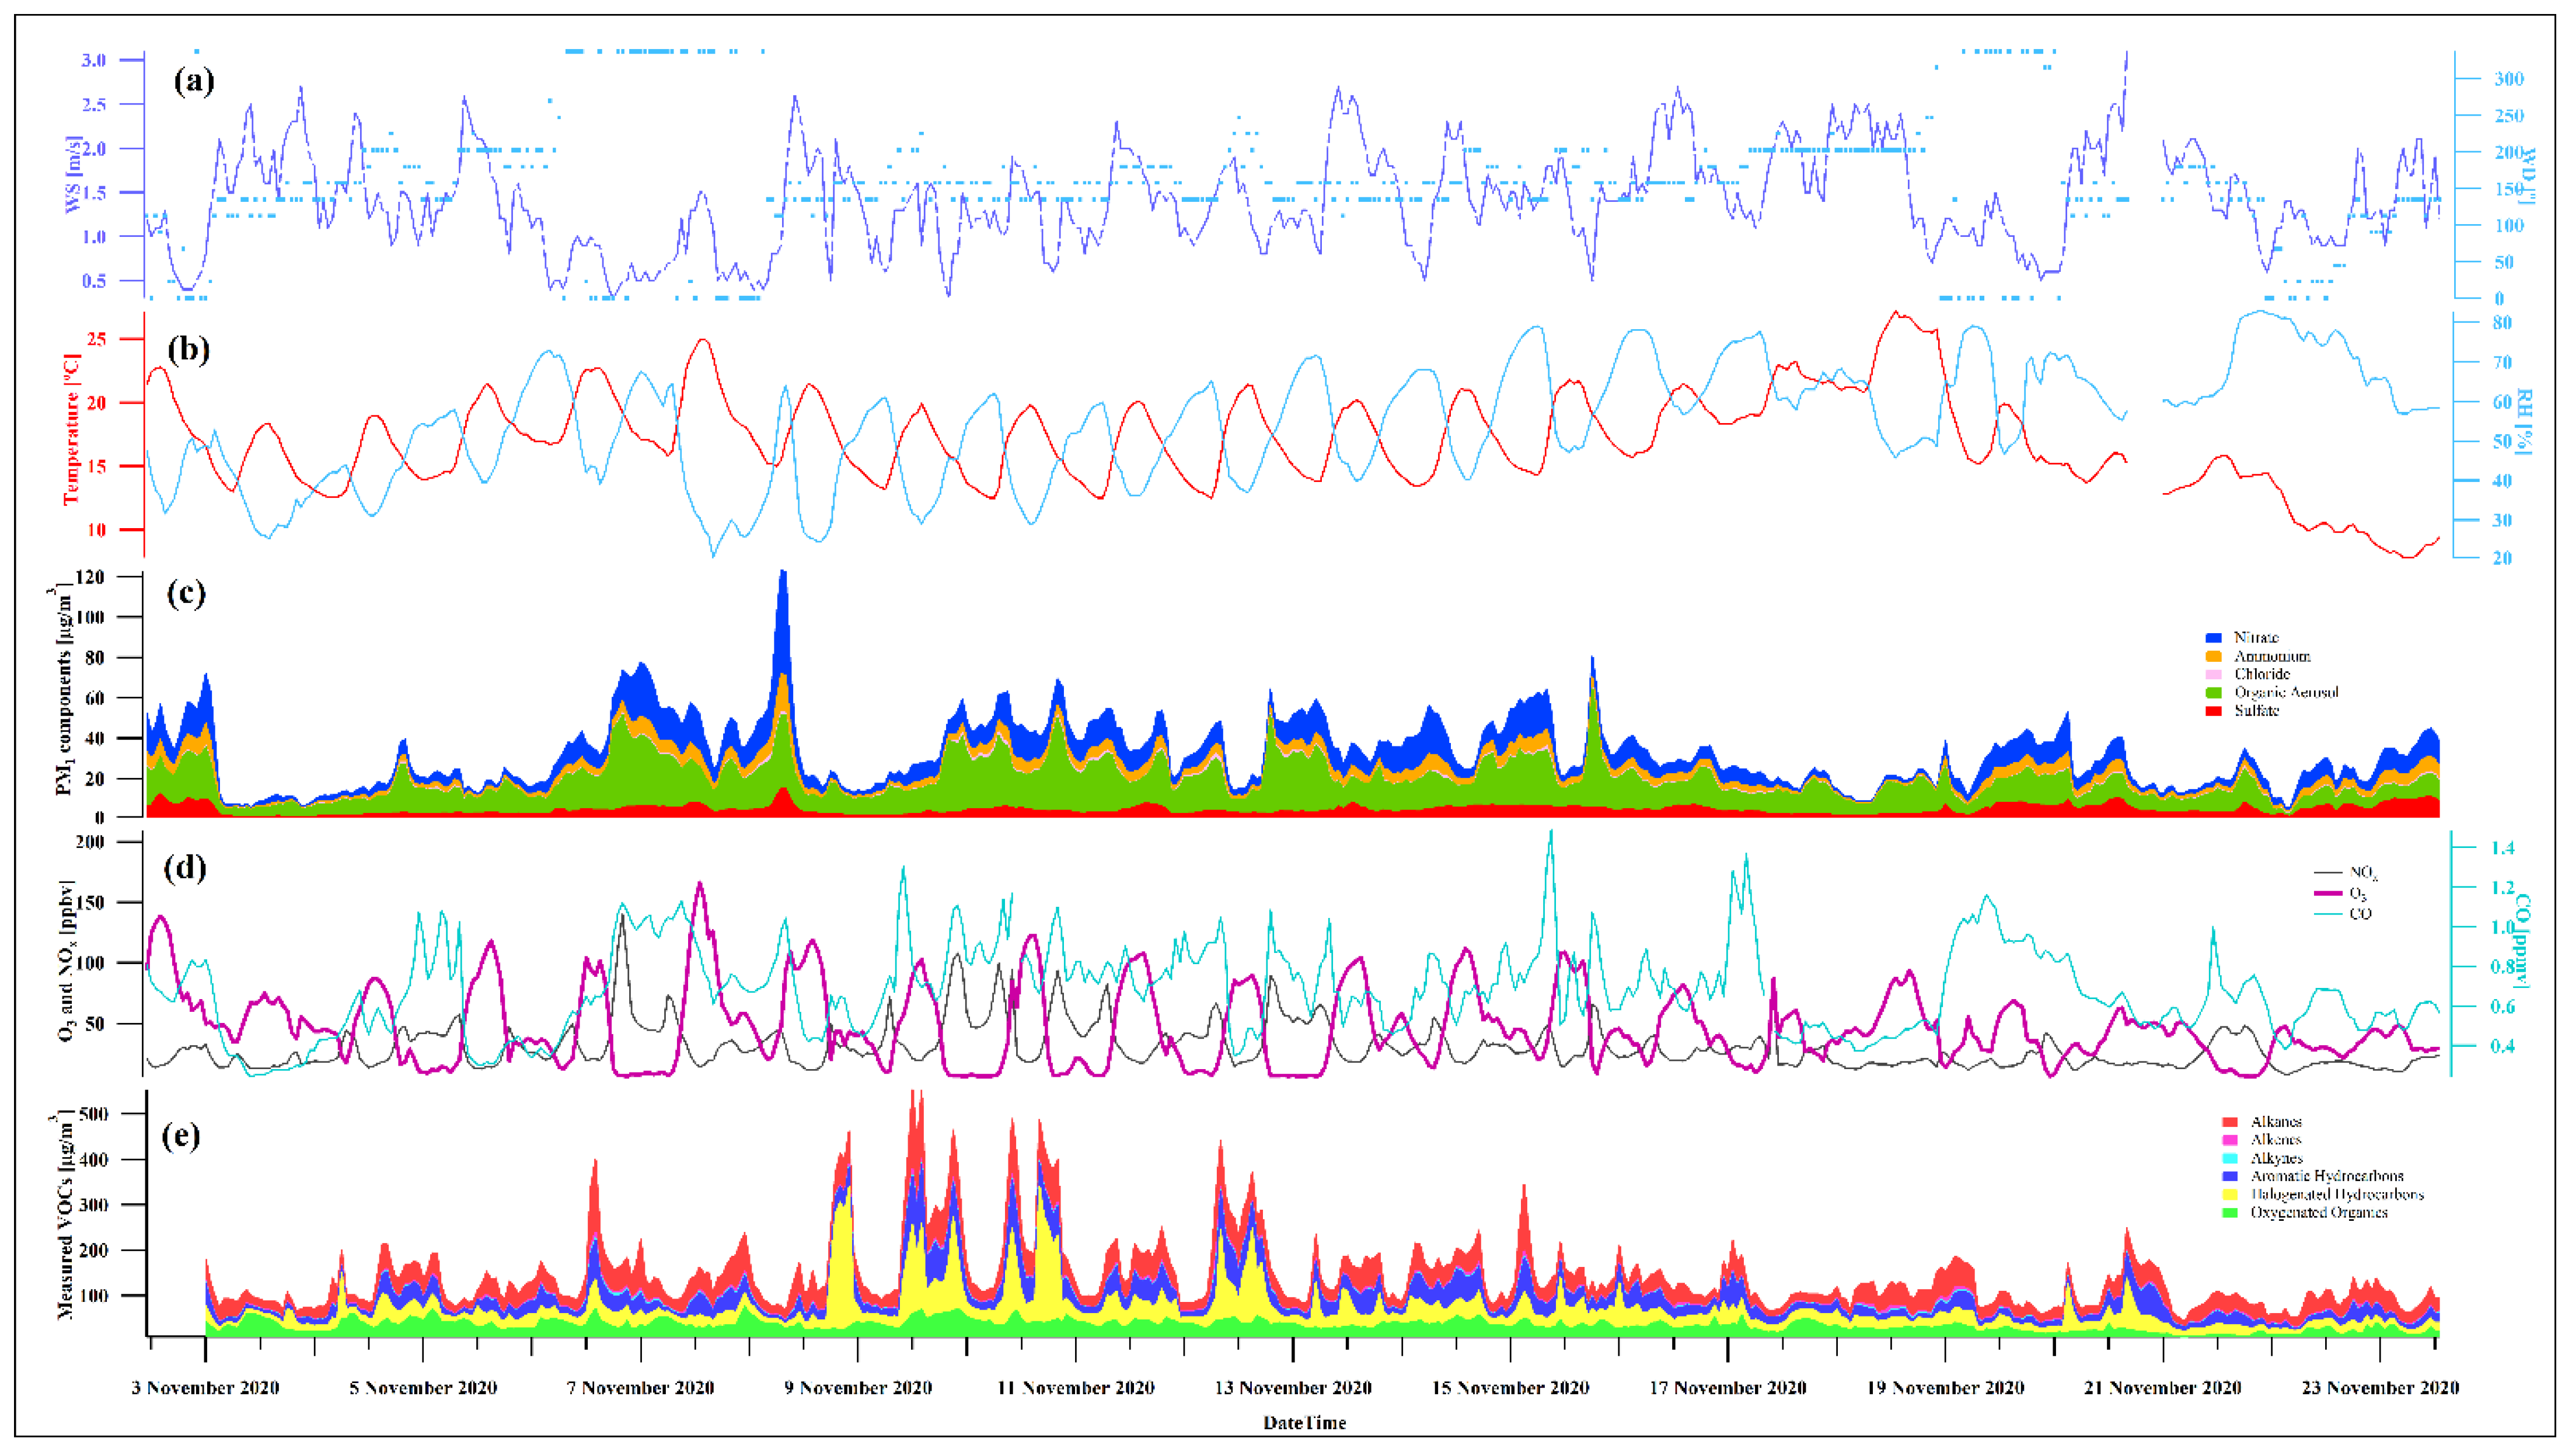
Task: Click the red Alkanes legend swatch
Action: pos(2229,1122)
